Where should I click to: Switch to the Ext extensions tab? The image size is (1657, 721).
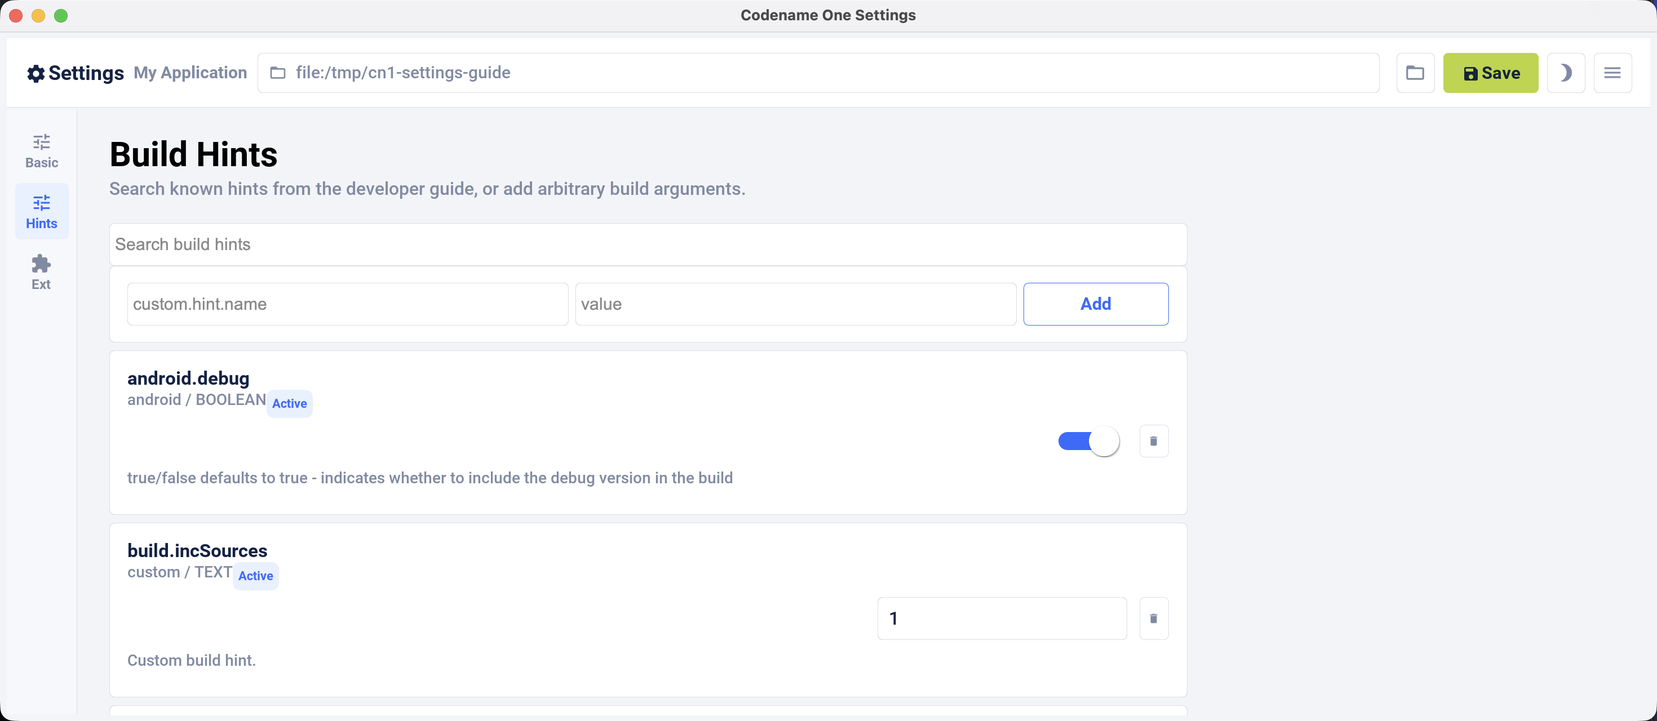[x=42, y=273]
